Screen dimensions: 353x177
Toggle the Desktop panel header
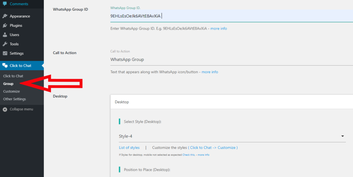coord(232,102)
